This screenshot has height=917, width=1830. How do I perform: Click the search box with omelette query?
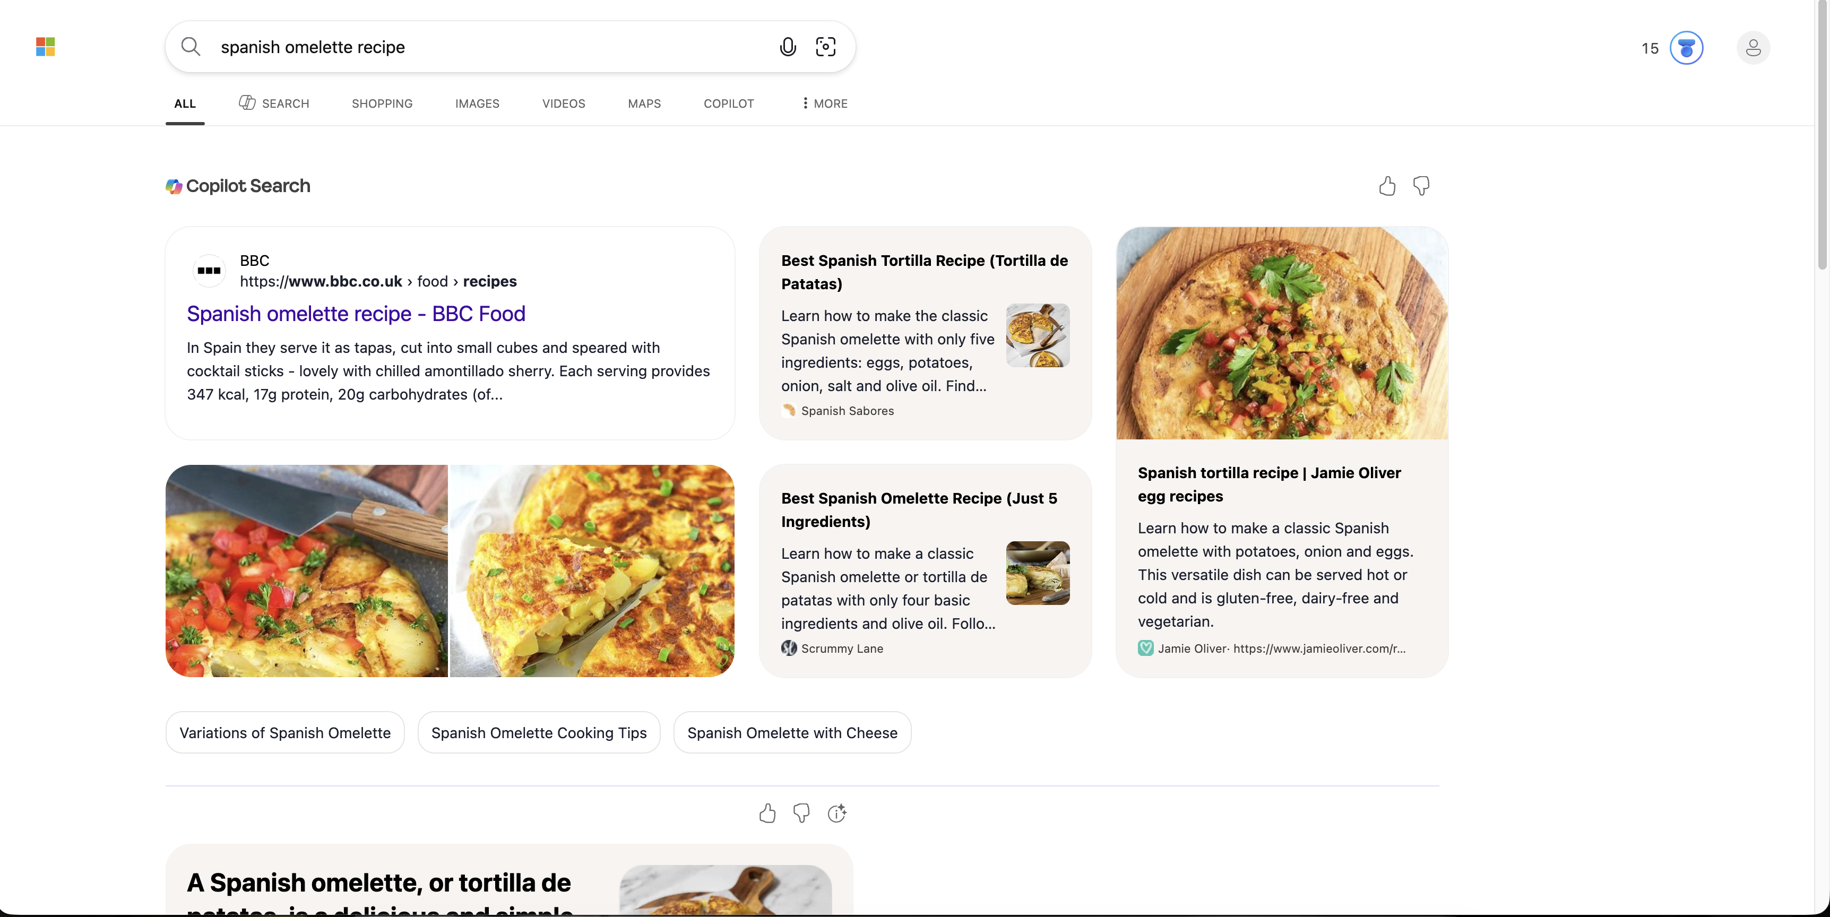click(x=490, y=47)
